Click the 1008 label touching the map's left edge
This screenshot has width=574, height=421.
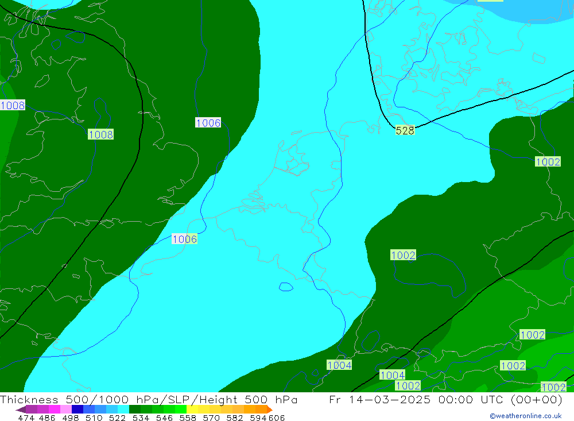[13, 106]
